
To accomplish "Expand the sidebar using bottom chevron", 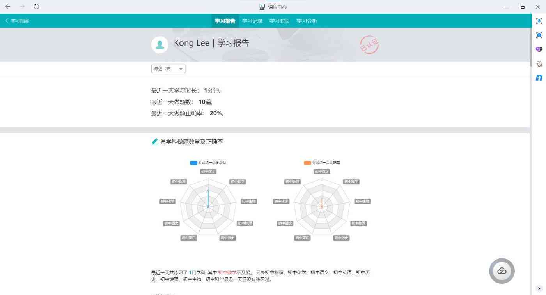I will (539, 289).
